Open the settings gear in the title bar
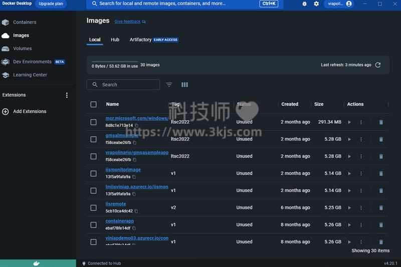 316,4
